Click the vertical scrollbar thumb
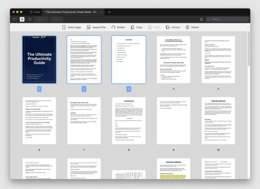This screenshot has height=189, width=260. pos(249,49)
